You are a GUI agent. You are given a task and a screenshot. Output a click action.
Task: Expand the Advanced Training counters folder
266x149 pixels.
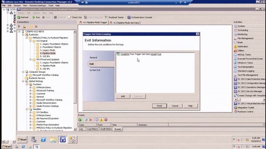point(30,91)
